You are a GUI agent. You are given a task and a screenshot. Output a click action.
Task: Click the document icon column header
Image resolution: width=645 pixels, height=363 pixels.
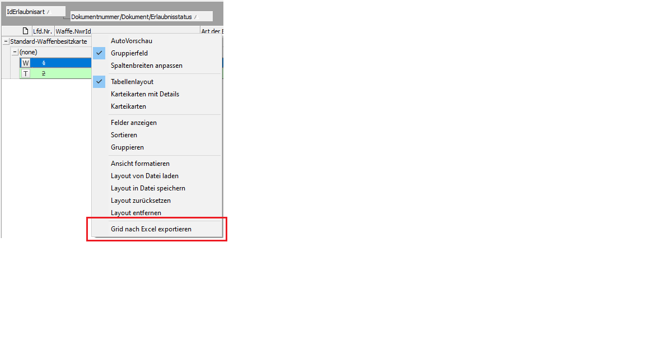coord(25,31)
